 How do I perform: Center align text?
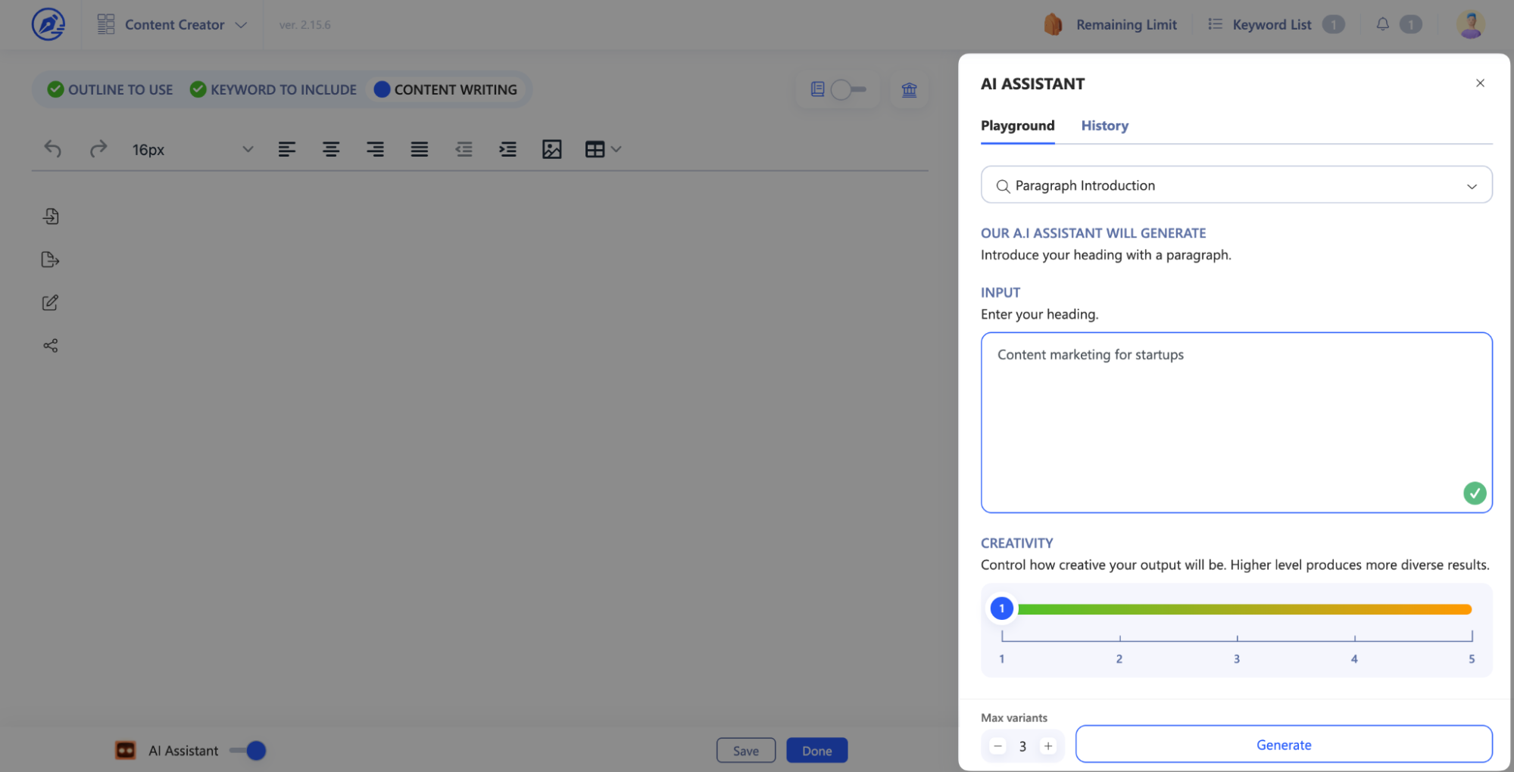pyautogui.click(x=330, y=149)
